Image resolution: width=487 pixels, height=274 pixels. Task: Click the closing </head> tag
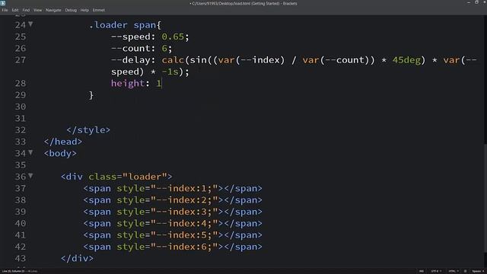(63, 142)
